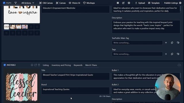The height and width of the screenshot is (103, 184).
Task: Open Mockups tool
Action: click(x=89, y=3)
